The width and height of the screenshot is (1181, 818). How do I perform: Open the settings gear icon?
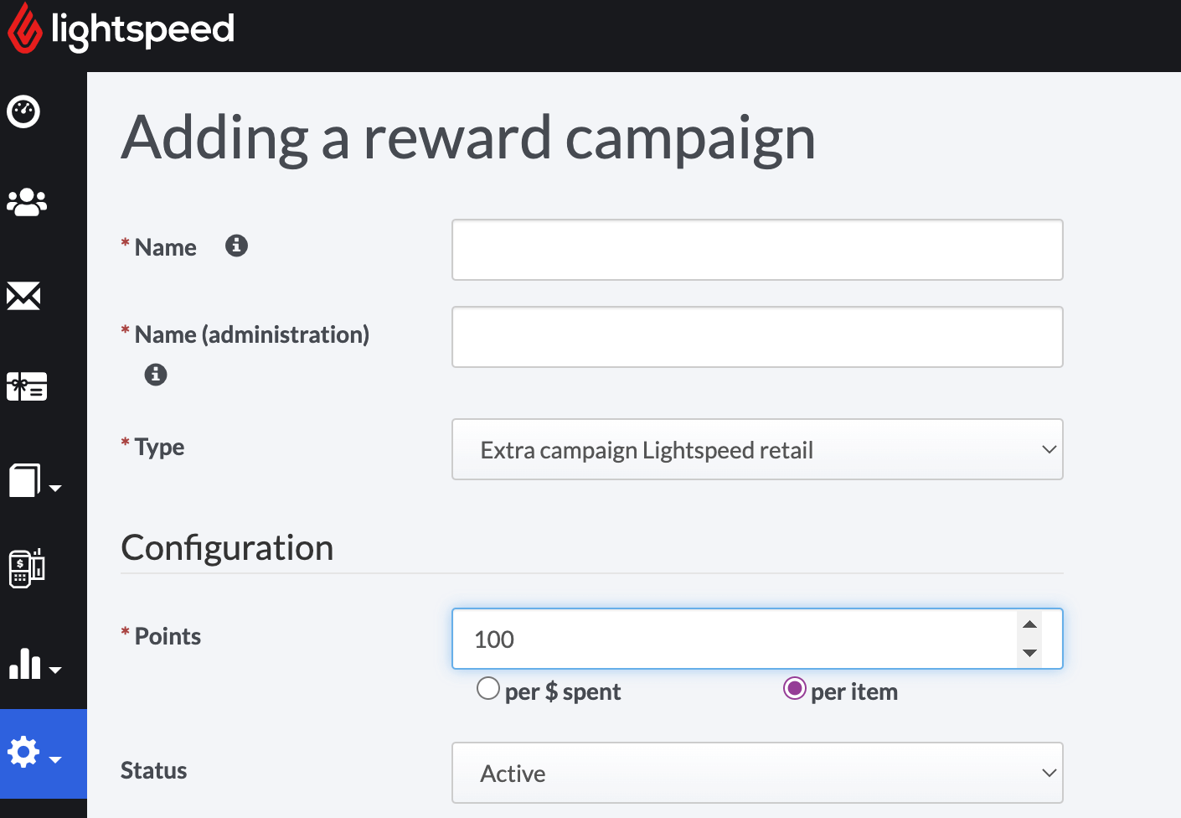[25, 753]
